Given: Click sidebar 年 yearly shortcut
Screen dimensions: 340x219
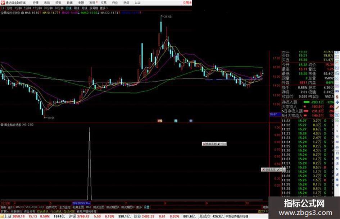Looking at the screenshot, I should coord(337,186).
